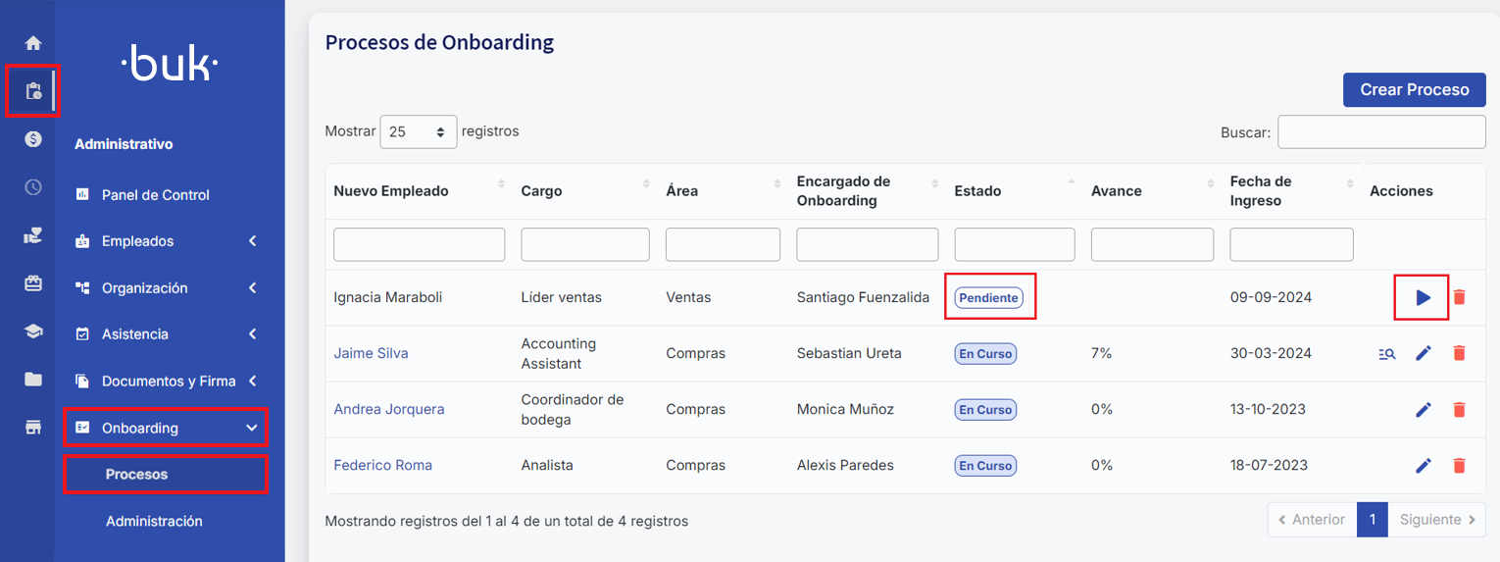Viewport: 1500px width, 562px height.
Task: Delete Ignacia Maraboli's onboarding process
Action: (1459, 297)
